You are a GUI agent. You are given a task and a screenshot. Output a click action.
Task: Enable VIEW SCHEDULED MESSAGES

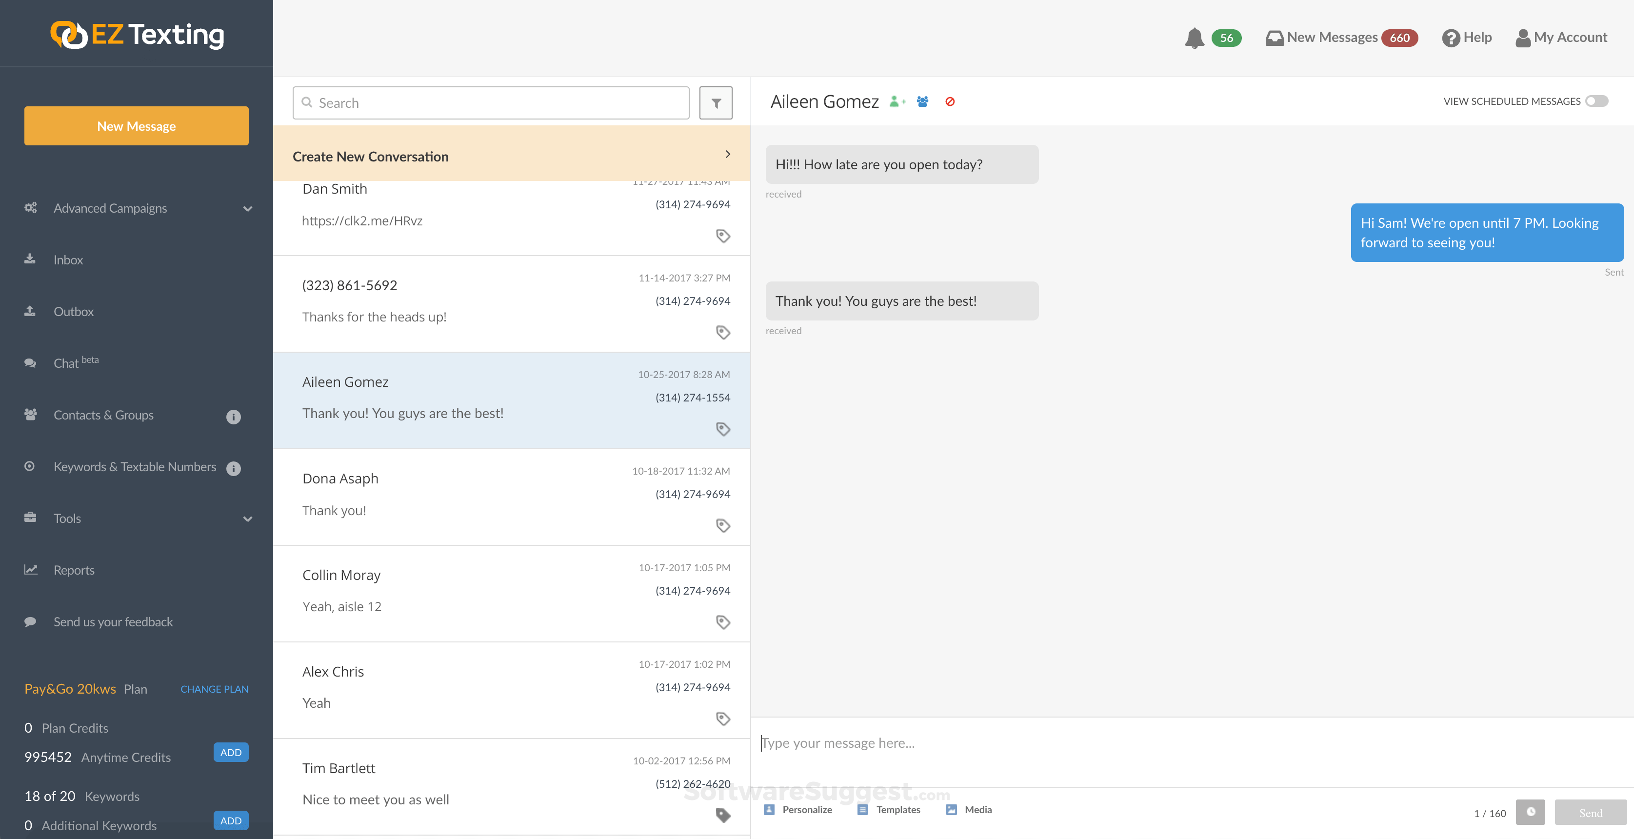[1597, 101]
